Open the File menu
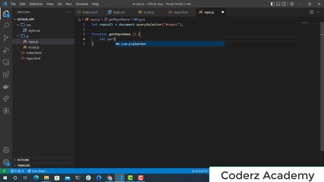 (13, 4)
